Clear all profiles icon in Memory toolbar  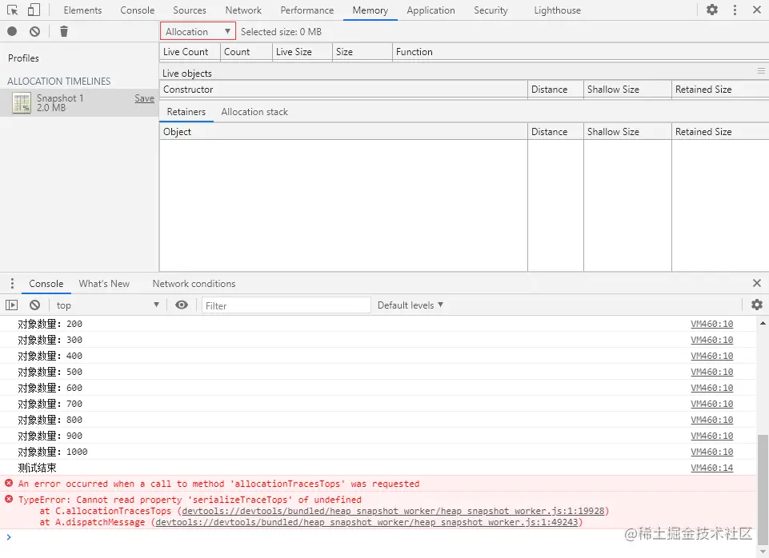tap(34, 31)
